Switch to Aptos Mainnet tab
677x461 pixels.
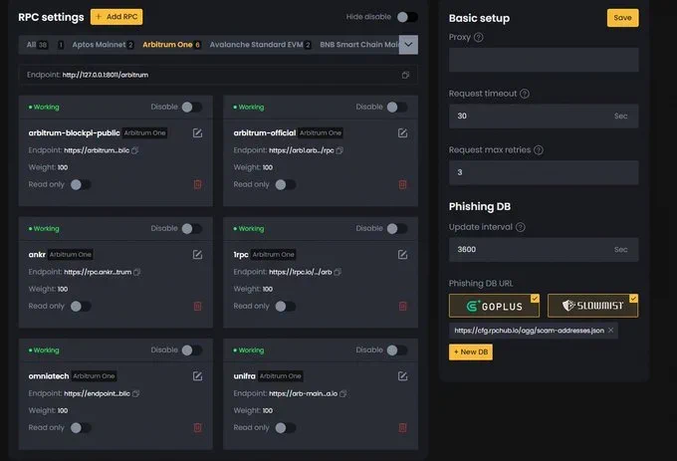pos(103,45)
